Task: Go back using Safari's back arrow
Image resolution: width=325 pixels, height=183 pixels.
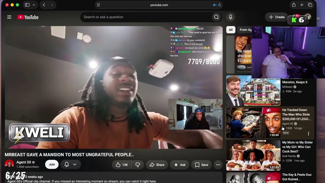Action: tap(44, 5)
